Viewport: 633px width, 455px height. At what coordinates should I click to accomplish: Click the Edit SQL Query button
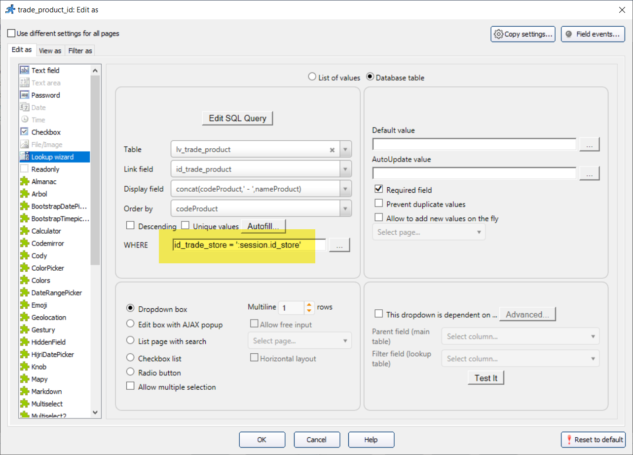[237, 118]
